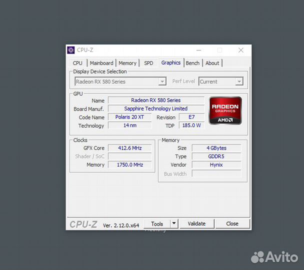This screenshot has width=304, height=270.
Task: Click Sapphire Technology Limited board manufacturer value
Action: click(x=156, y=108)
